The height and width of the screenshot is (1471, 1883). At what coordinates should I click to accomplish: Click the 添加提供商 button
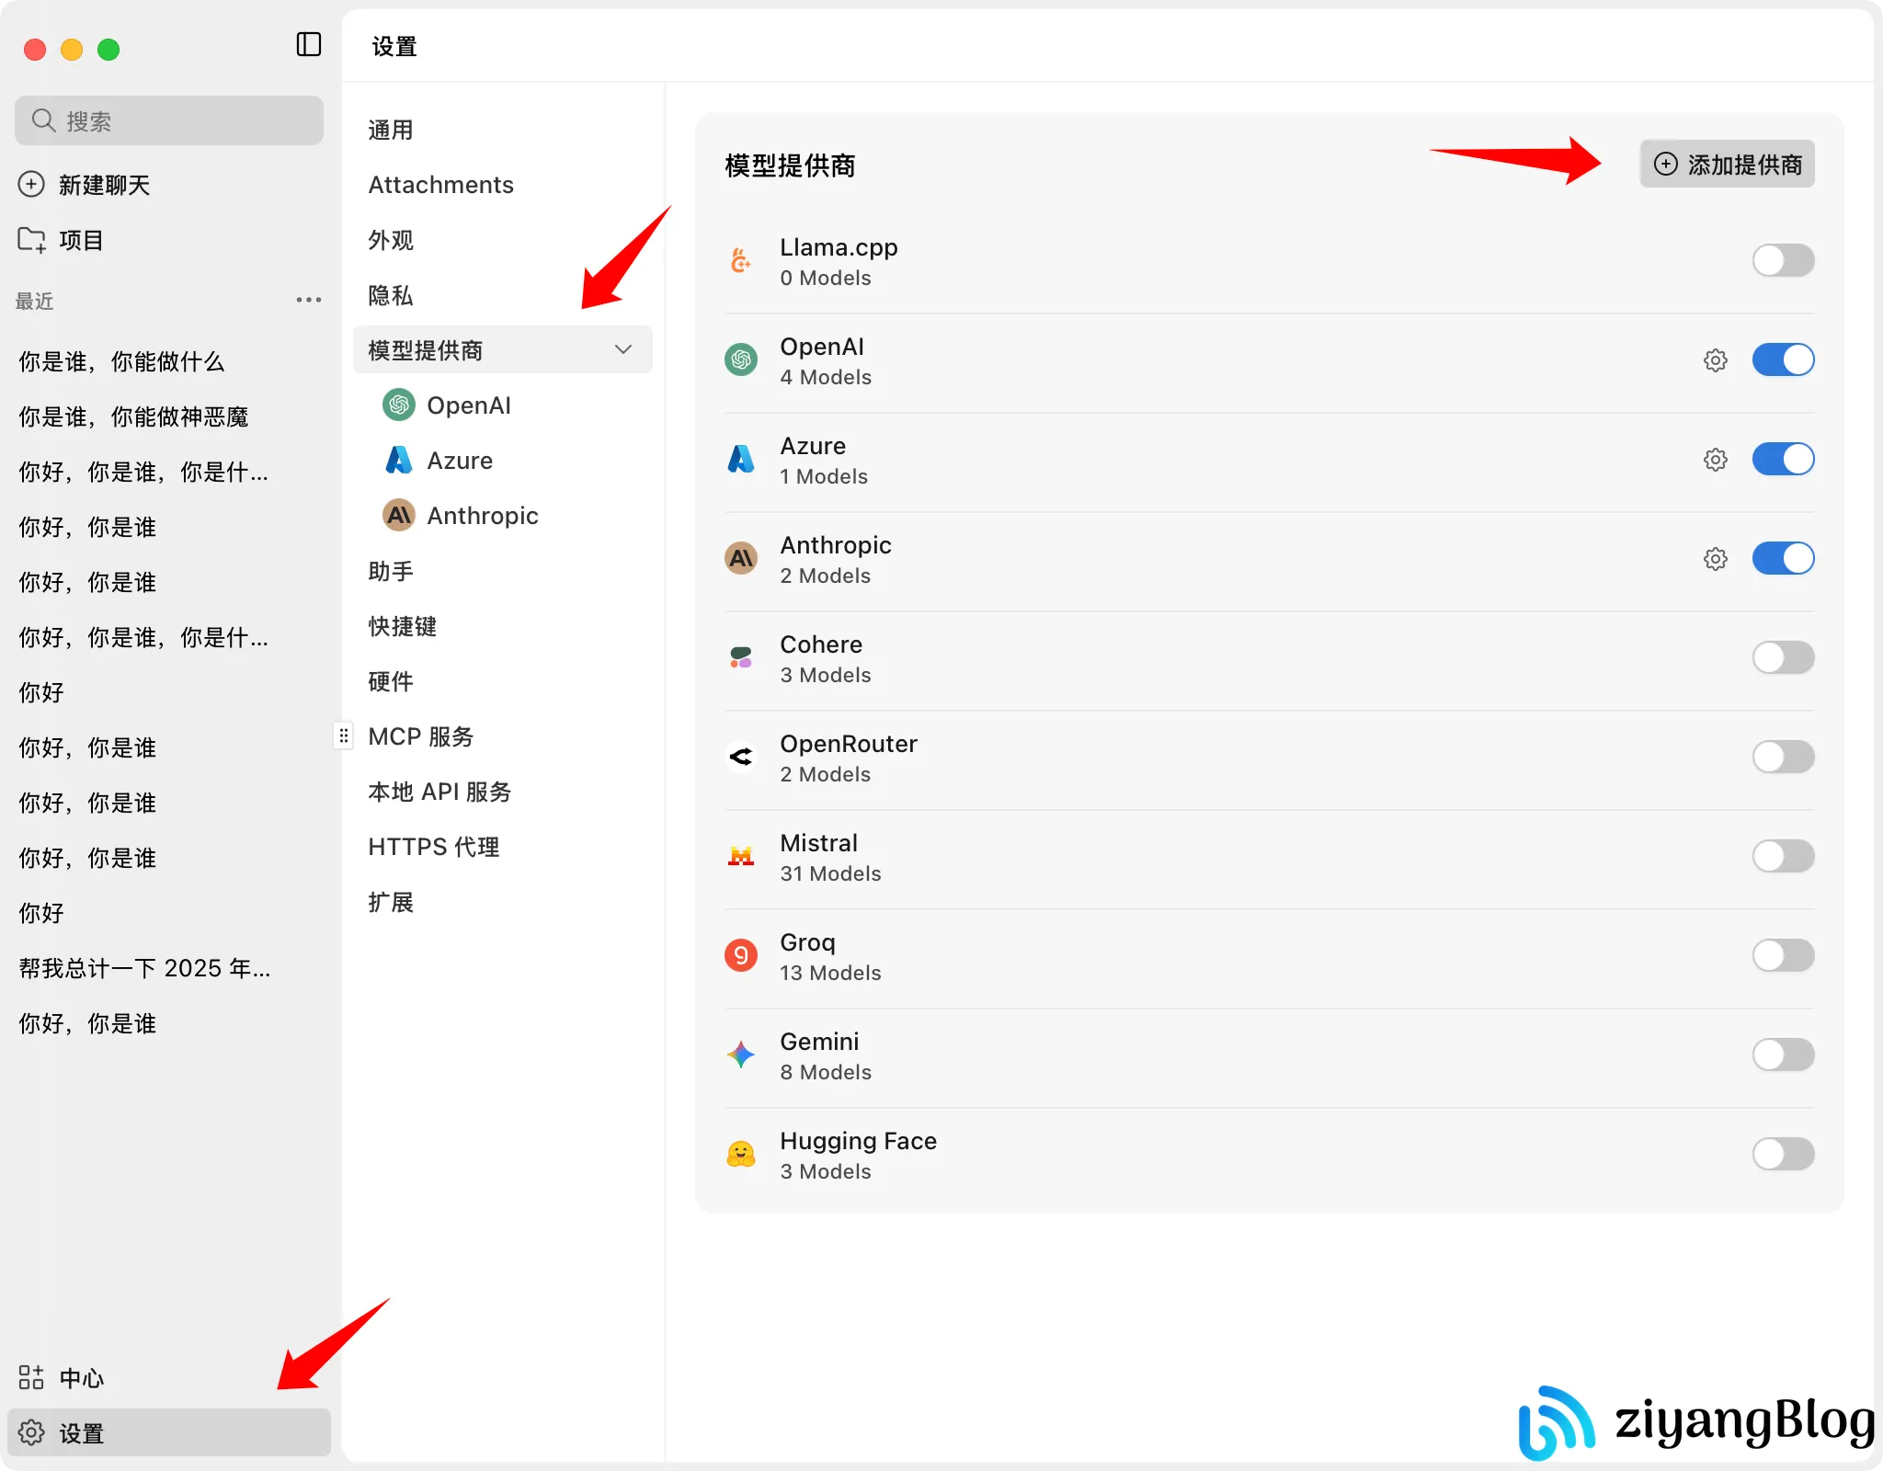(x=1726, y=164)
